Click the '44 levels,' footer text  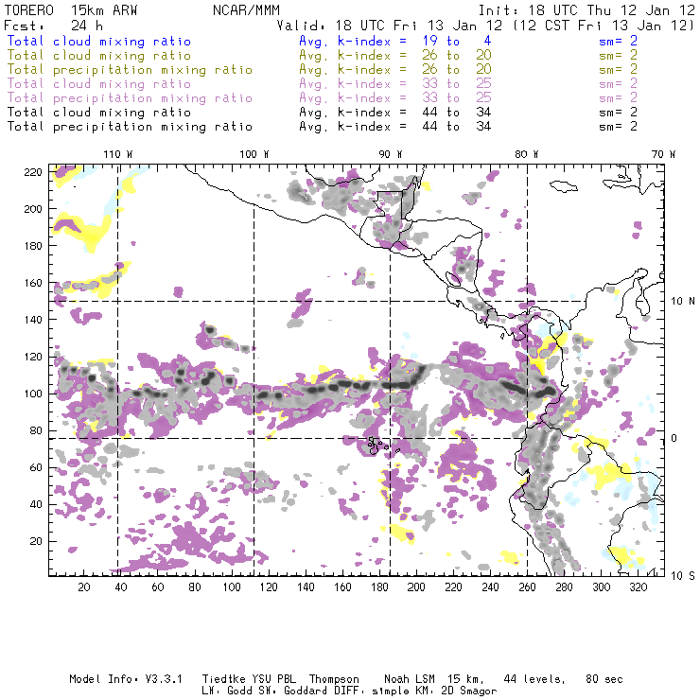tap(534, 679)
